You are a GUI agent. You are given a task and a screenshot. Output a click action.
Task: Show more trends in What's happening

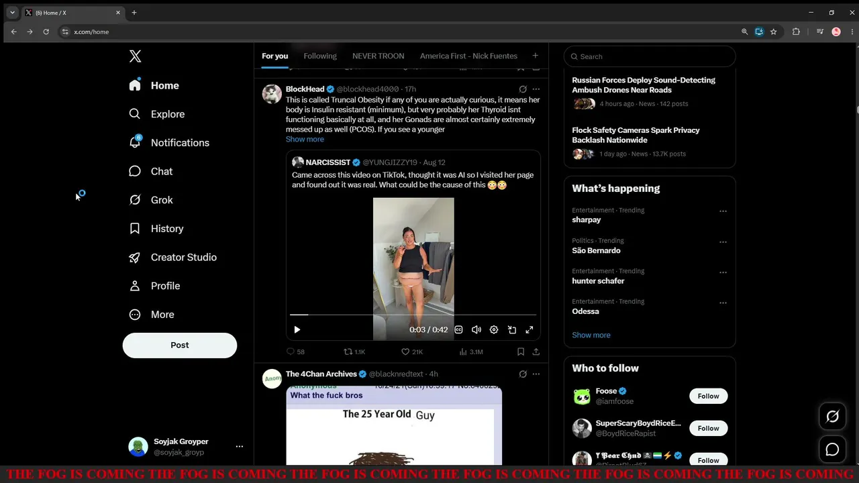coord(591,335)
